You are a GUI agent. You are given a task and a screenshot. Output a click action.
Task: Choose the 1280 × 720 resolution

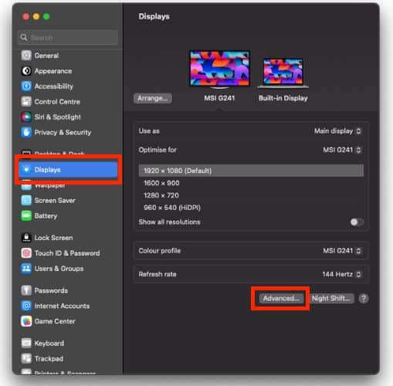[161, 195]
